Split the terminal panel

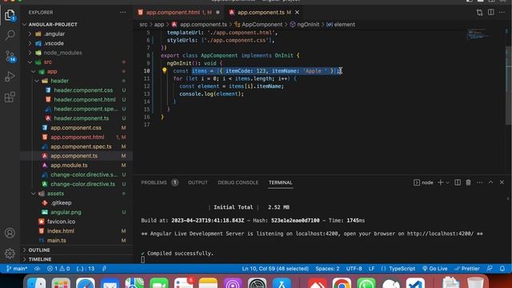(x=458, y=182)
